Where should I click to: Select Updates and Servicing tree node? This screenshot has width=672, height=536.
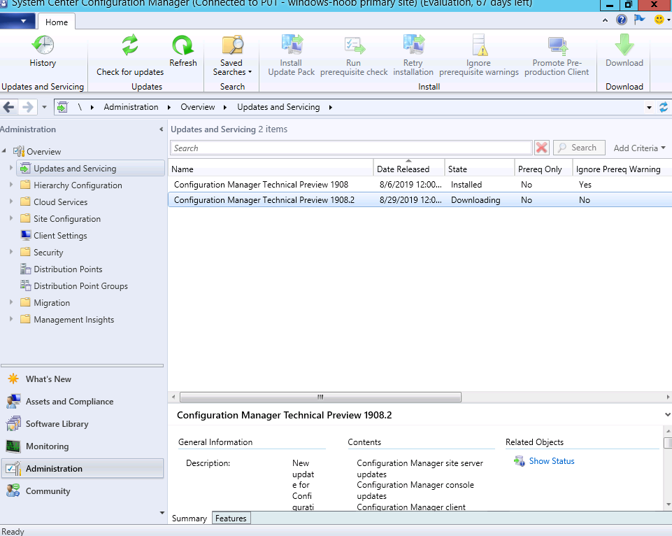[x=90, y=168]
